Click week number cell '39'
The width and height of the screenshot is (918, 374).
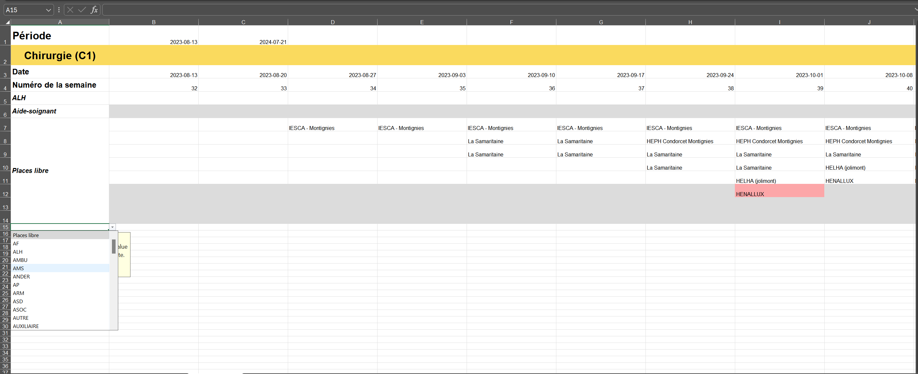coord(780,85)
